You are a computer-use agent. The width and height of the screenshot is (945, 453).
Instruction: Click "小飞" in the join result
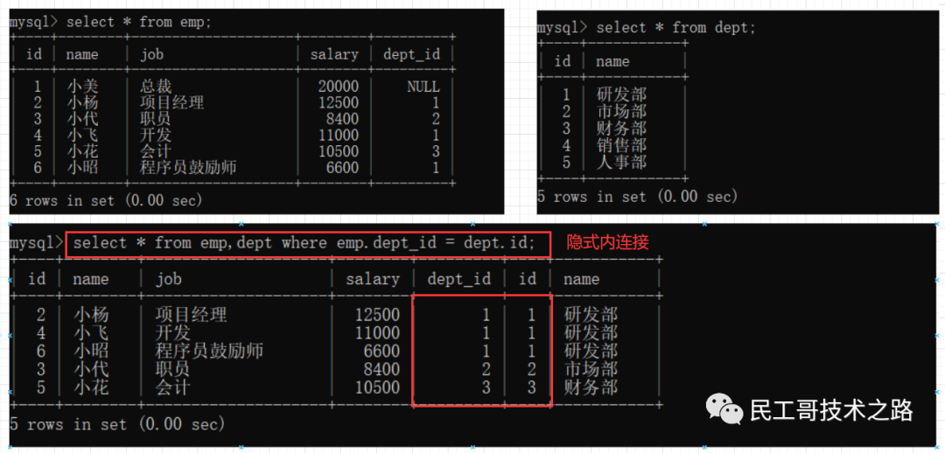point(92,332)
